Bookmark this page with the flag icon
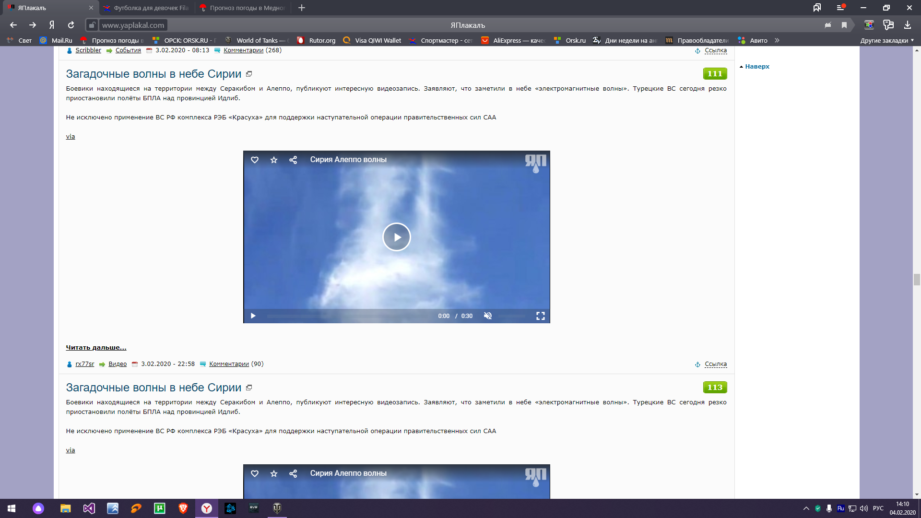921x518 pixels. (844, 25)
